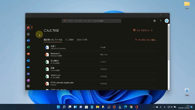Click the Excel icon beside 売上集計3

click(47, 62)
